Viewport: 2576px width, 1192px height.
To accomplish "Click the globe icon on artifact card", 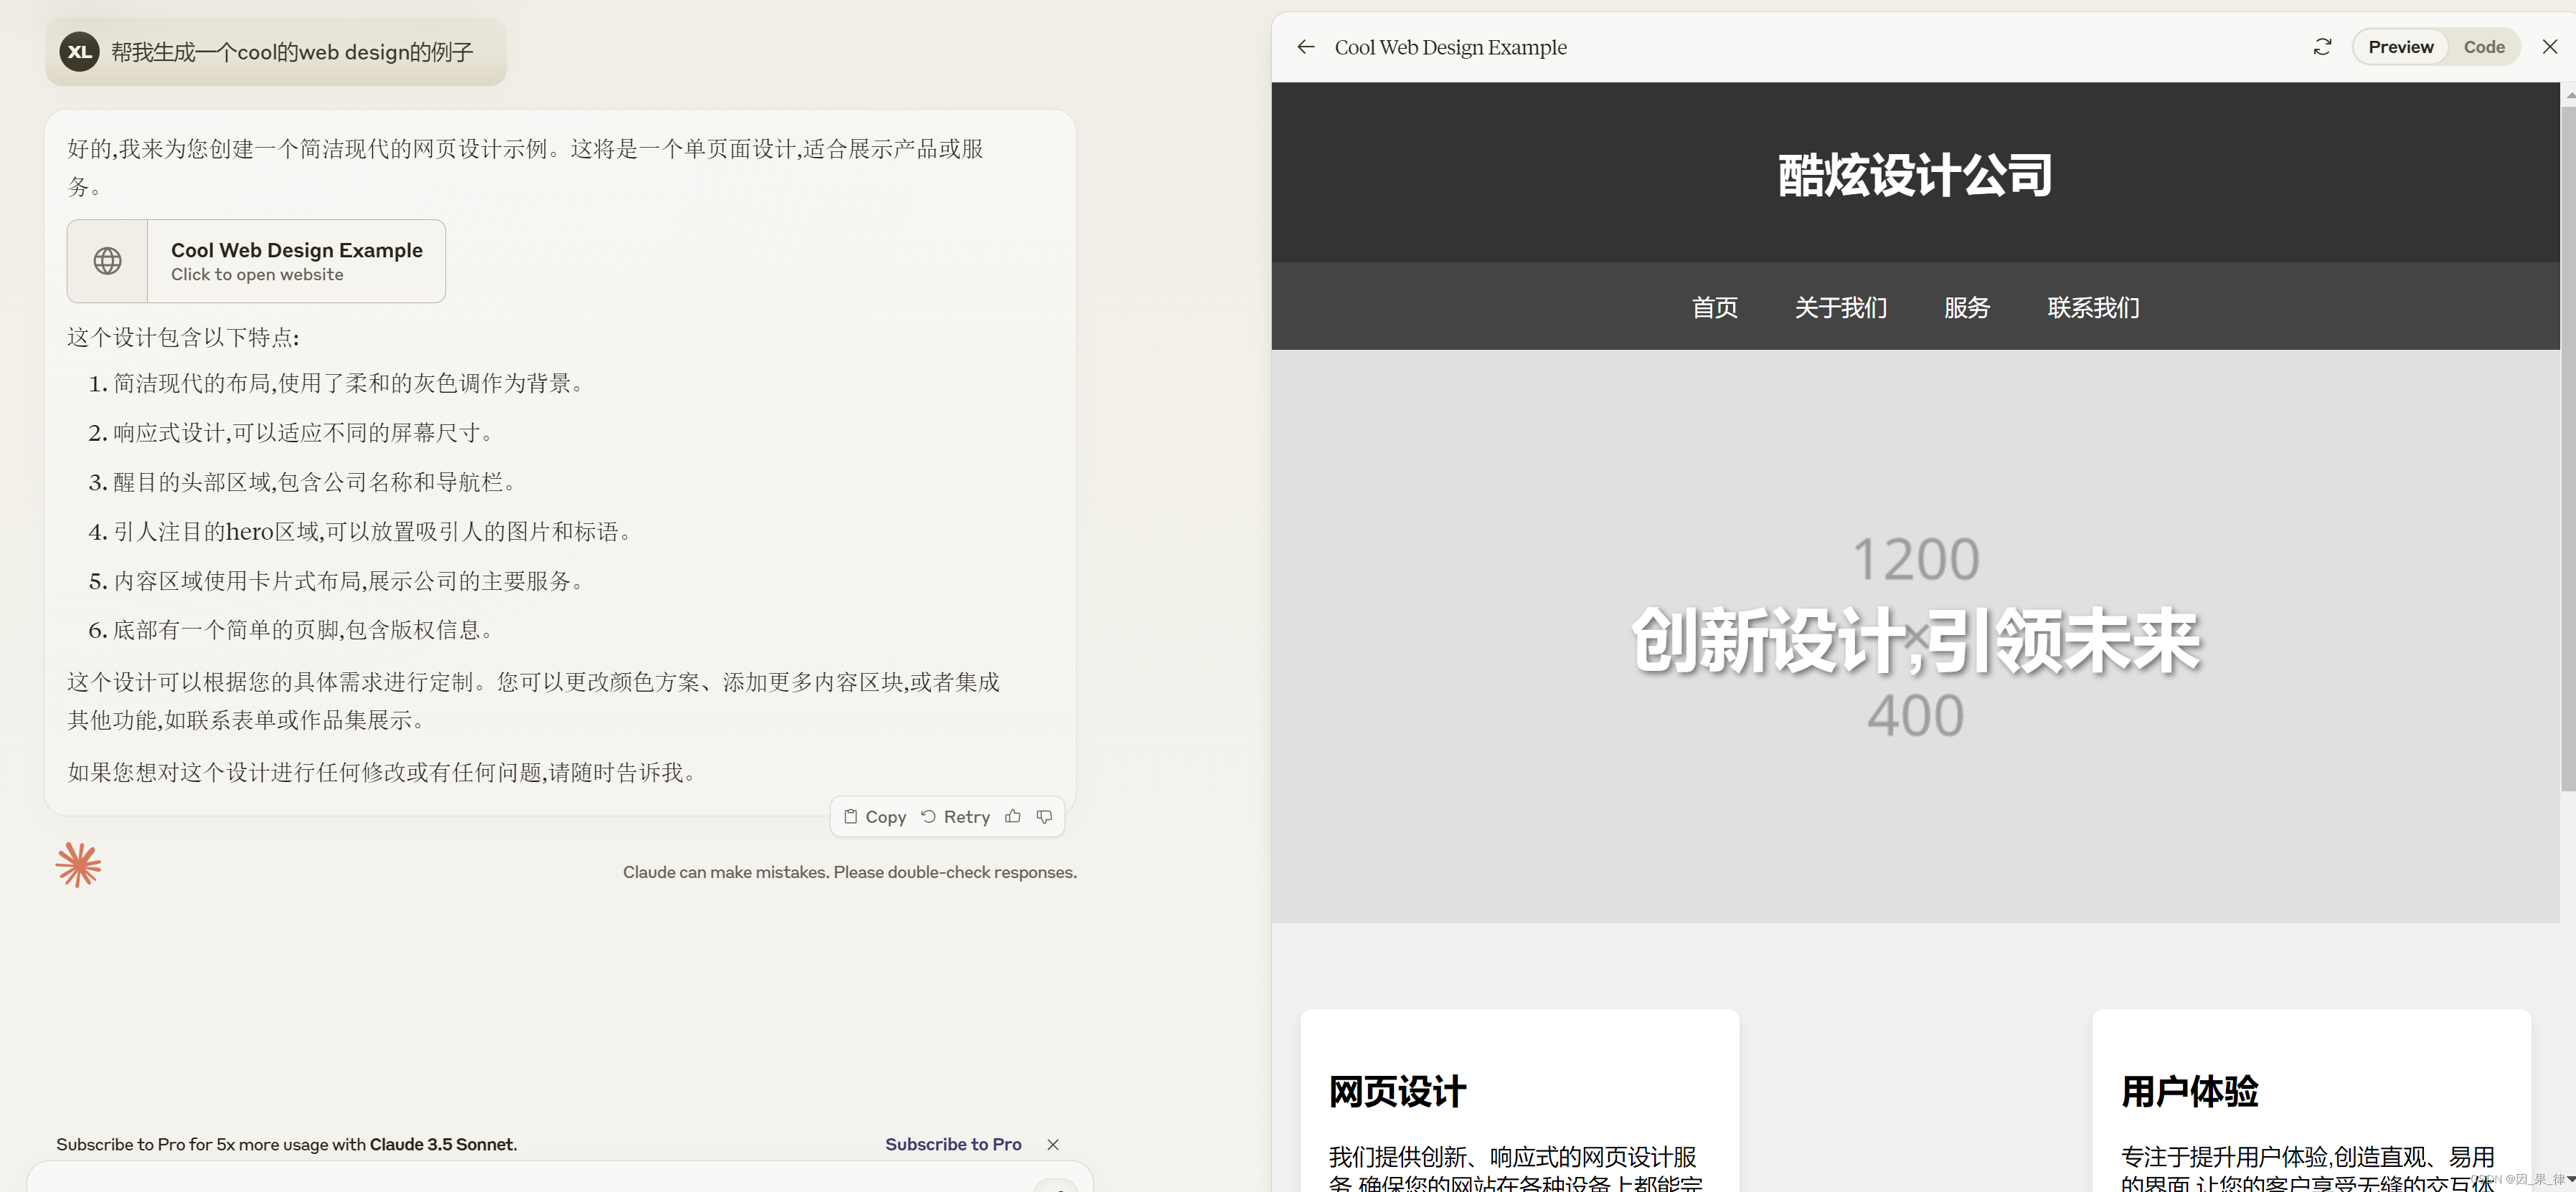I will (108, 261).
